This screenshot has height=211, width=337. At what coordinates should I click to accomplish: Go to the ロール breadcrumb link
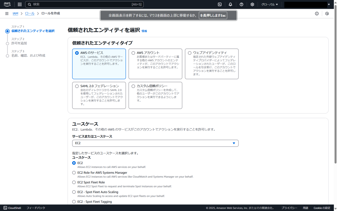tap(30, 14)
